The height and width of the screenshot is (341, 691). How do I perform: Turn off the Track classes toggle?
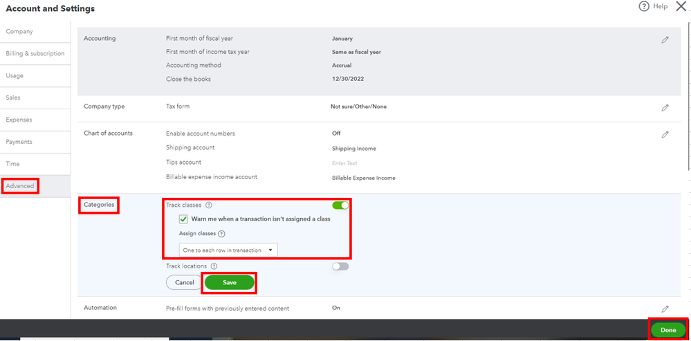click(340, 205)
